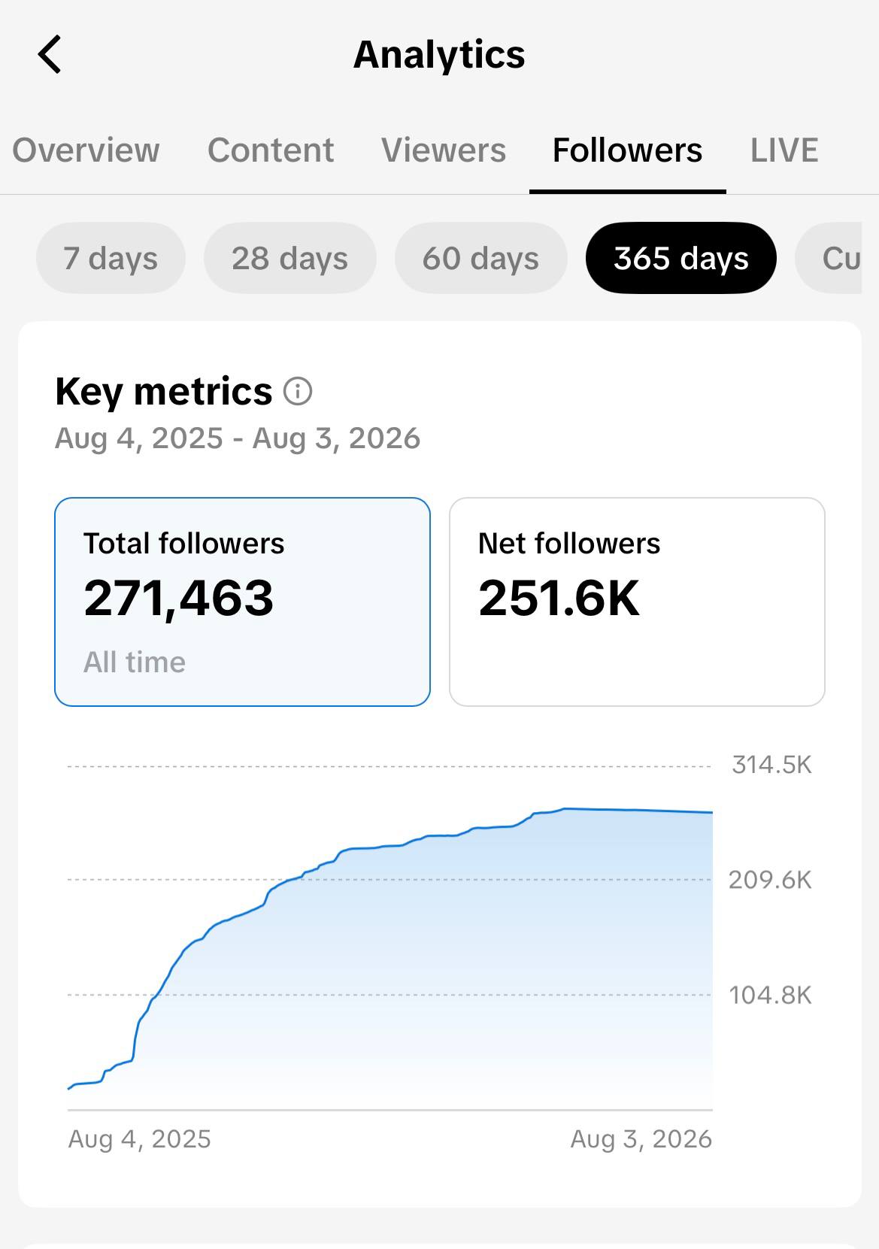Switch to the Content tab
The image size is (879, 1249).
click(x=271, y=150)
